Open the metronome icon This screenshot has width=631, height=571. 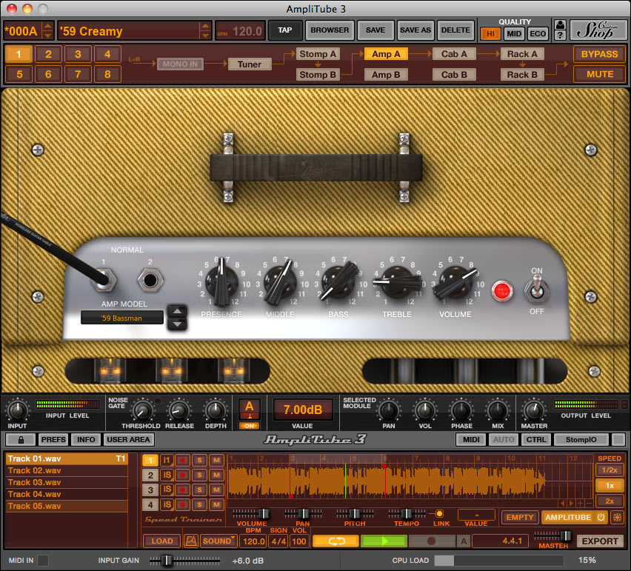[191, 541]
